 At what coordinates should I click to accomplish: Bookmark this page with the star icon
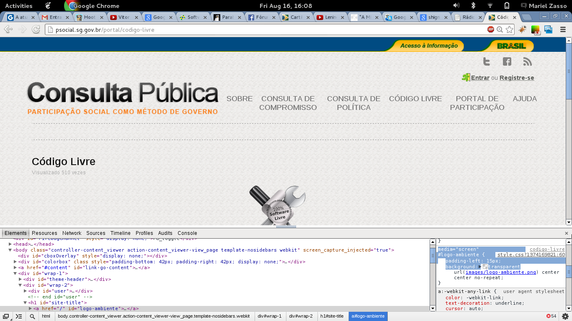[509, 30]
